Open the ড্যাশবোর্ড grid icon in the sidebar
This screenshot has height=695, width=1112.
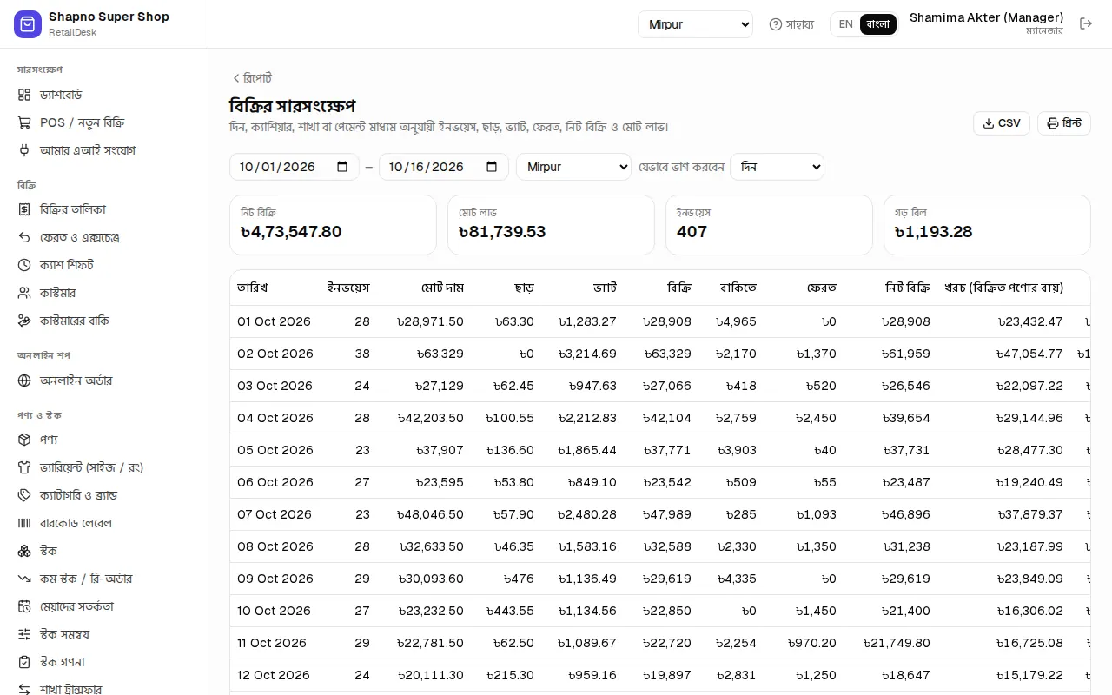pos(24,95)
